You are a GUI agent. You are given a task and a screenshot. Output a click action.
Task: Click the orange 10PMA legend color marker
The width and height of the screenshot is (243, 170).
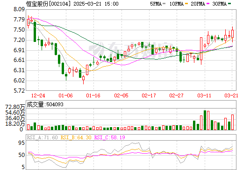(186, 3)
